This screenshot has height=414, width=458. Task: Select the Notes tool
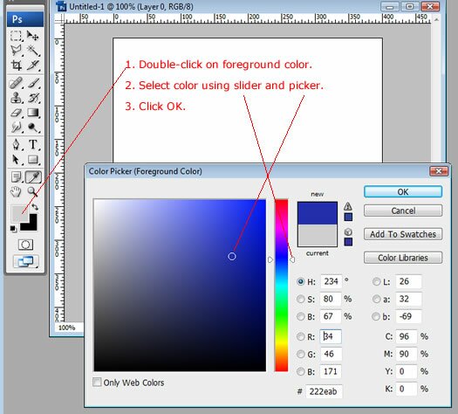click(x=16, y=177)
